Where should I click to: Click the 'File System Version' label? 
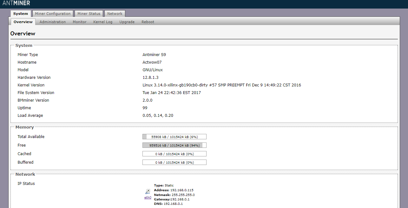tap(36, 93)
